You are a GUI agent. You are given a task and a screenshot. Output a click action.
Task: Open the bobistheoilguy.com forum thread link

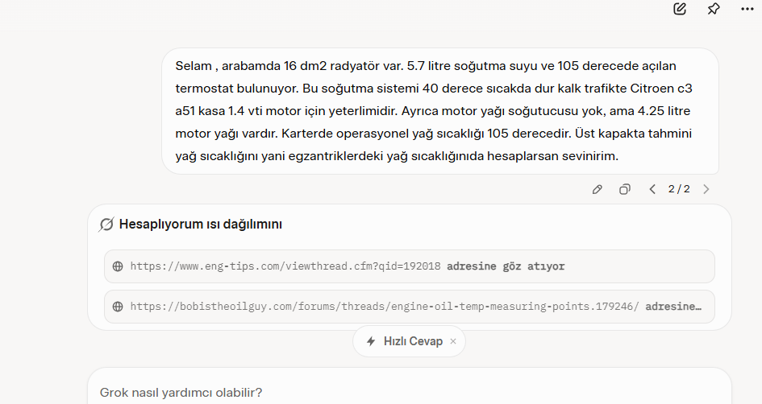[385, 307]
